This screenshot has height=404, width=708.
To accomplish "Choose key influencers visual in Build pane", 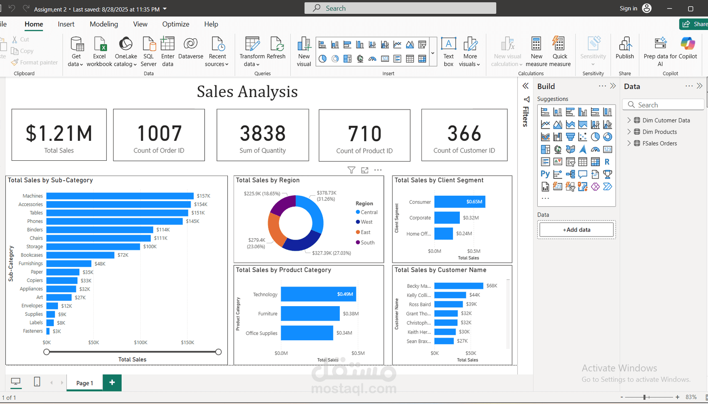I will (558, 174).
